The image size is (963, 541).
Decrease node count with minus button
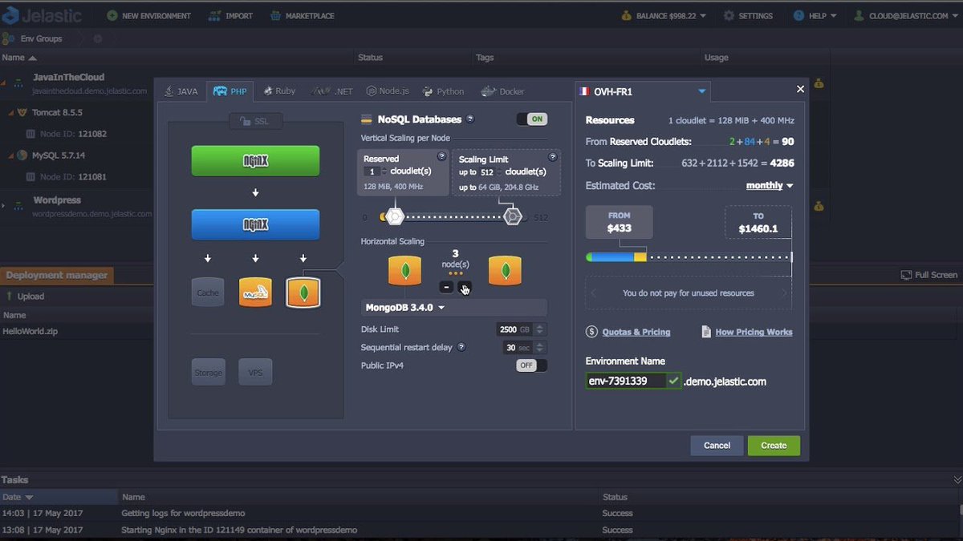pyautogui.click(x=446, y=288)
